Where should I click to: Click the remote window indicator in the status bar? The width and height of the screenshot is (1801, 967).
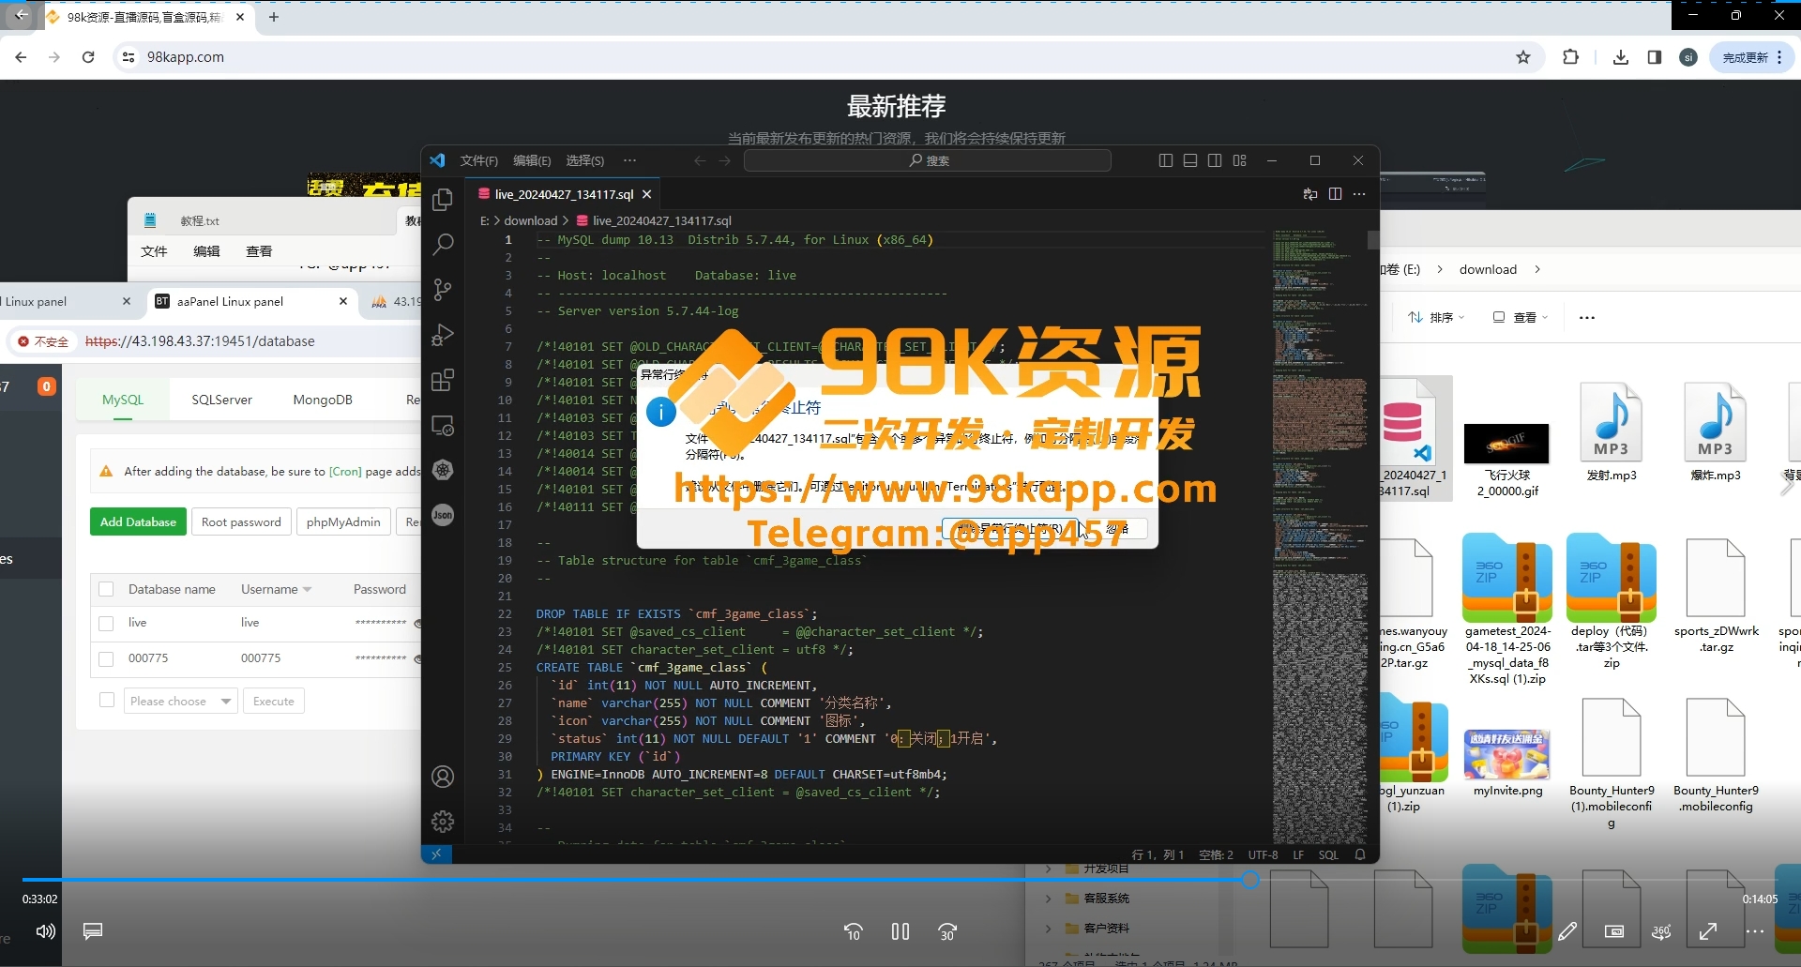436,854
